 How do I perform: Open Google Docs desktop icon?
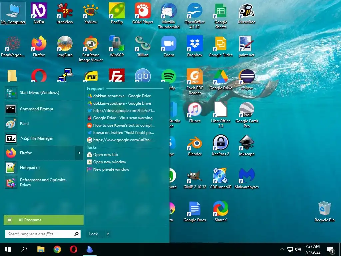[194, 212]
